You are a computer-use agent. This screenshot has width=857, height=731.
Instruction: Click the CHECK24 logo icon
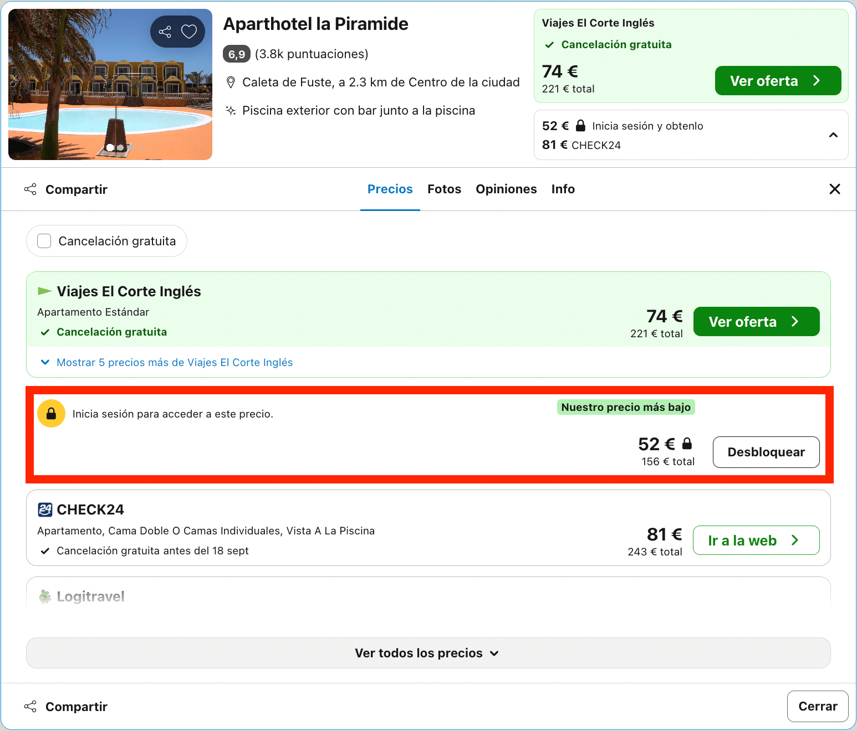45,509
